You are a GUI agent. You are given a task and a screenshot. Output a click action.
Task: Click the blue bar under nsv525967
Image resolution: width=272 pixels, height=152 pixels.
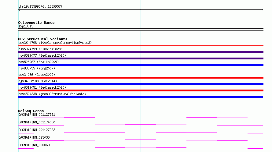coord(141,65)
